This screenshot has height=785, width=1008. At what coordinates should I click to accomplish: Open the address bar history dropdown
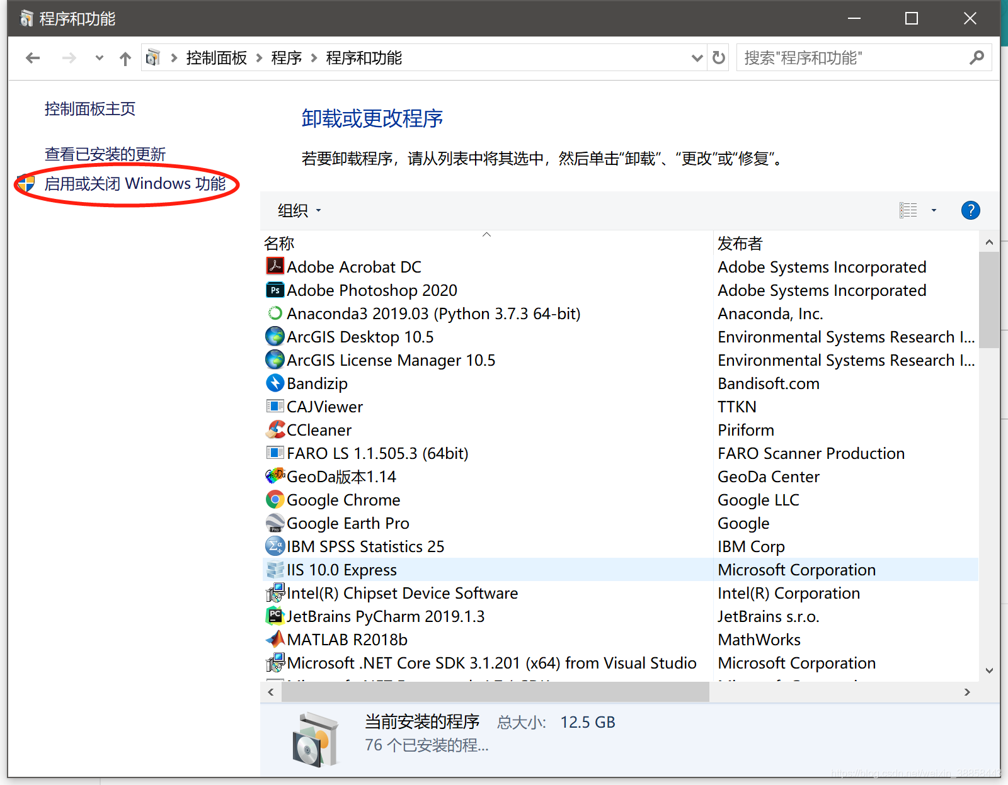(x=697, y=58)
